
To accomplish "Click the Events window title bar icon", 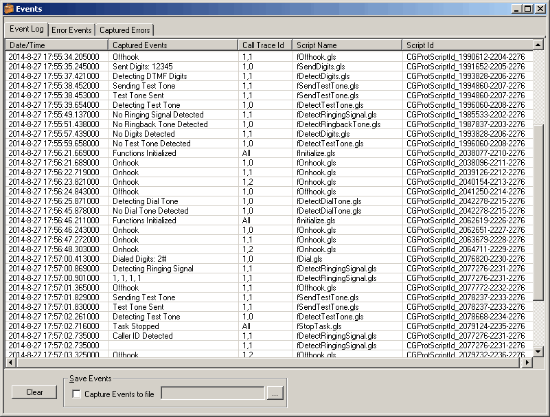I will point(9,9).
